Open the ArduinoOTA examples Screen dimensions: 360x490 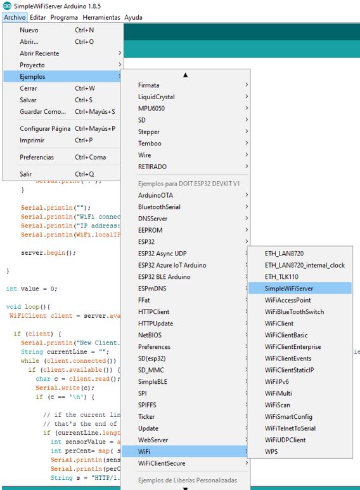pos(186,195)
